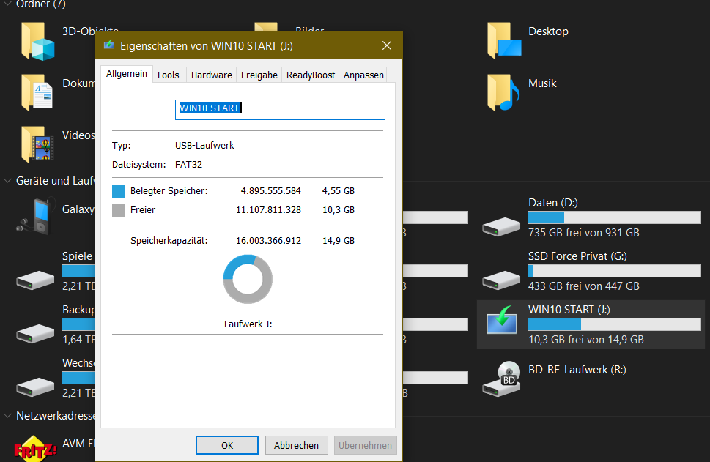Open the 3D-Objekte folder icon

(38, 42)
